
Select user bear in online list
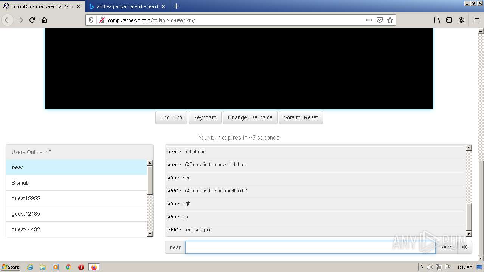(x=76, y=167)
